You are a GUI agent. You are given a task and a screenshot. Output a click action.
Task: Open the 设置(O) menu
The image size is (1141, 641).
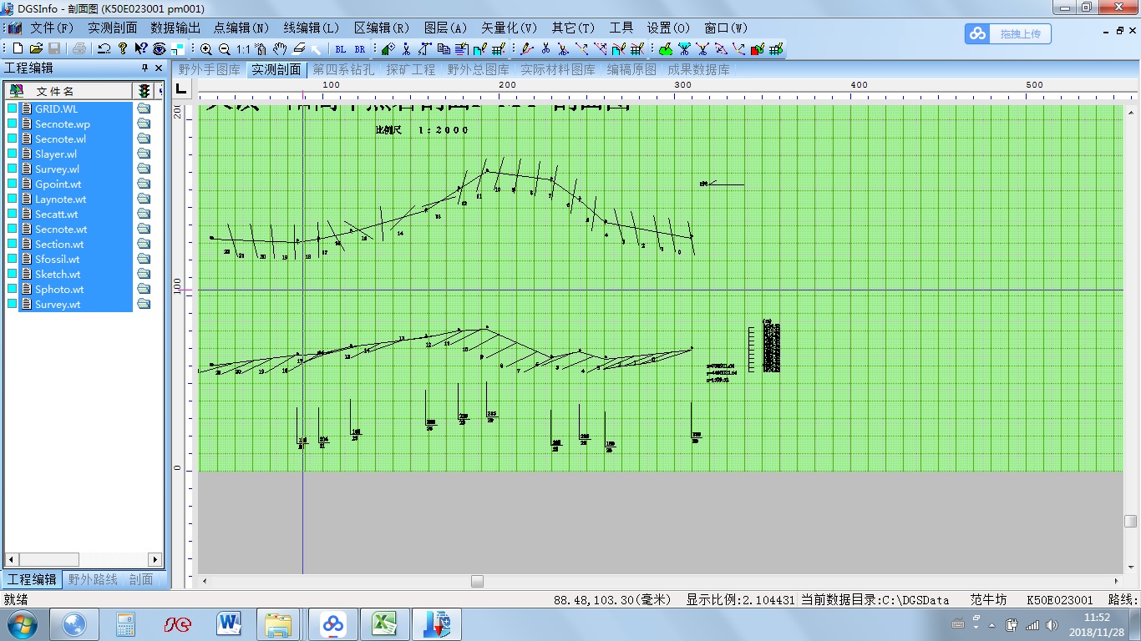[669, 28]
